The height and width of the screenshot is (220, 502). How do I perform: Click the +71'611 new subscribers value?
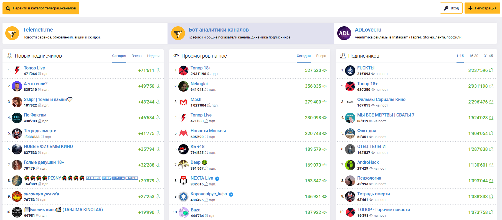tap(146, 70)
